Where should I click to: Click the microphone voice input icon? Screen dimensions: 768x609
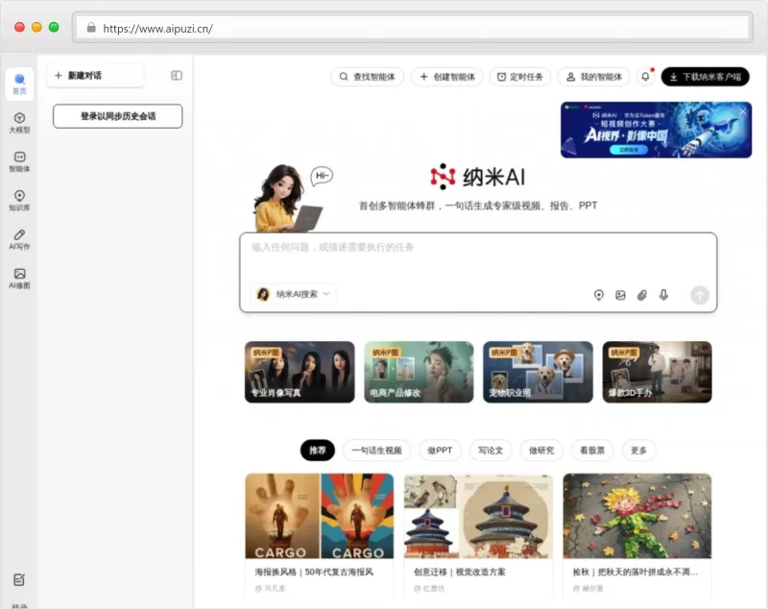[x=663, y=295]
